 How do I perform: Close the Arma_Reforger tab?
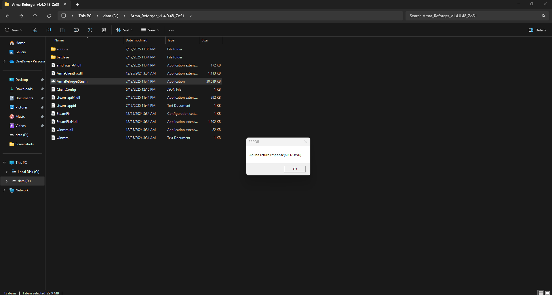[x=65, y=4]
